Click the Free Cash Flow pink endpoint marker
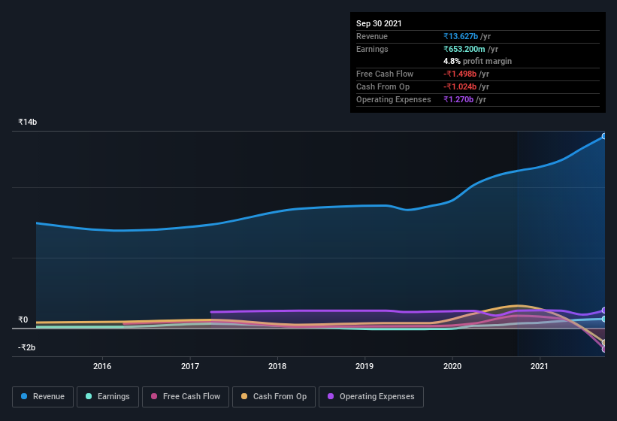The image size is (617, 421). click(604, 350)
